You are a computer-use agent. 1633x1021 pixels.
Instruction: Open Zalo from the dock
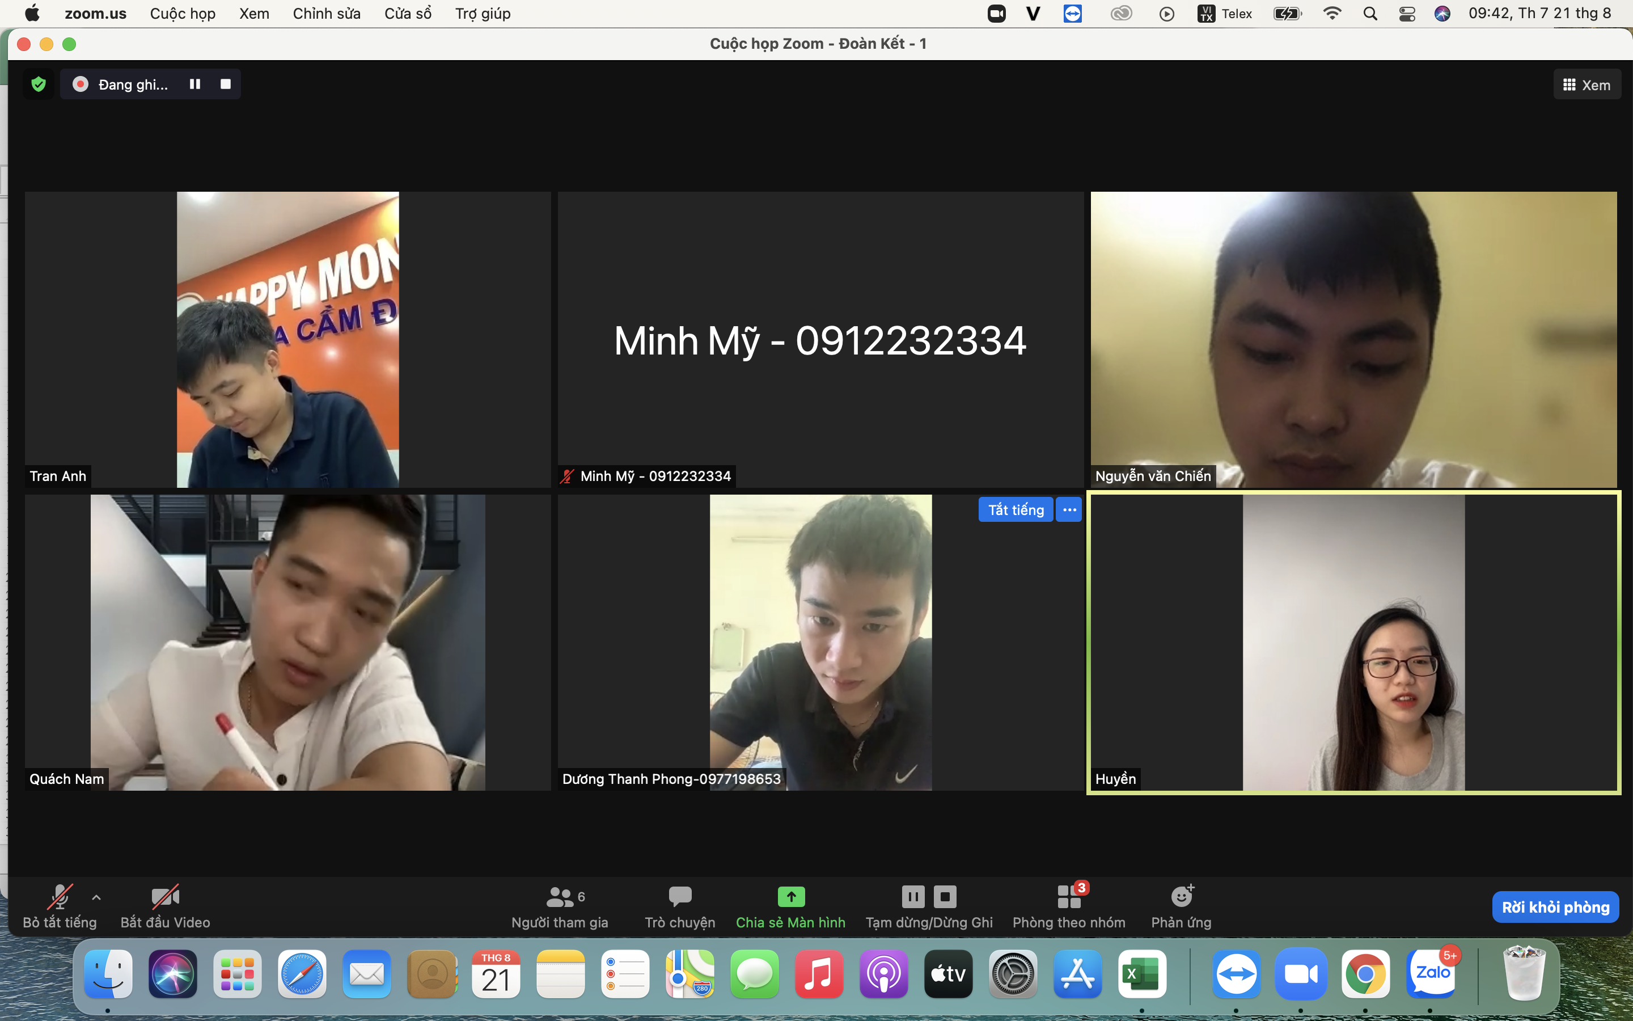point(1431,974)
